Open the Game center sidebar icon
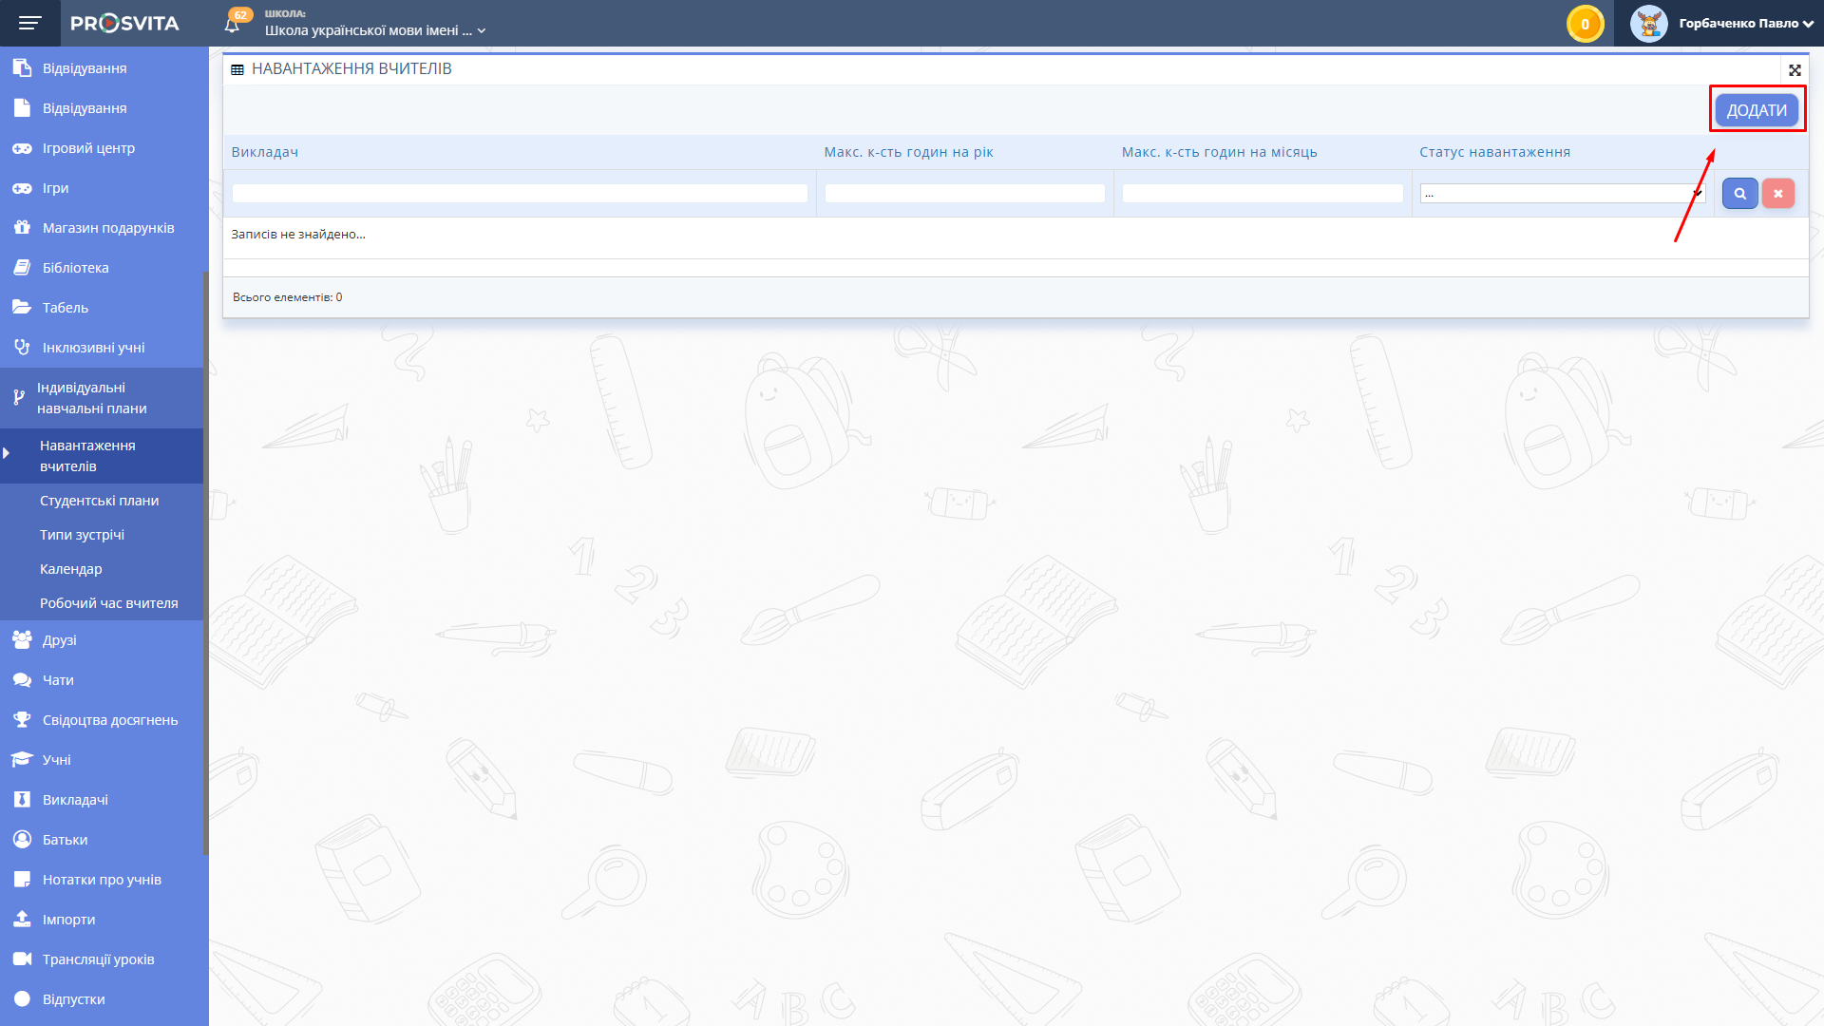The width and height of the screenshot is (1824, 1026). point(22,148)
